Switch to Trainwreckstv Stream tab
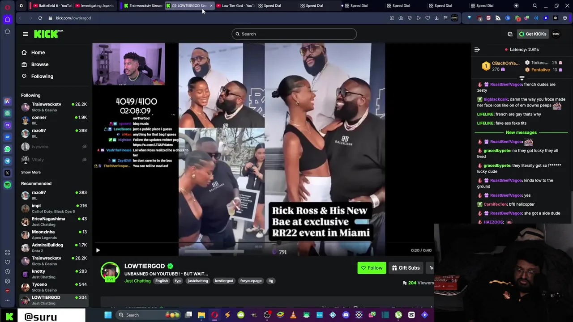The height and width of the screenshot is (322, 573). point(143,6)
